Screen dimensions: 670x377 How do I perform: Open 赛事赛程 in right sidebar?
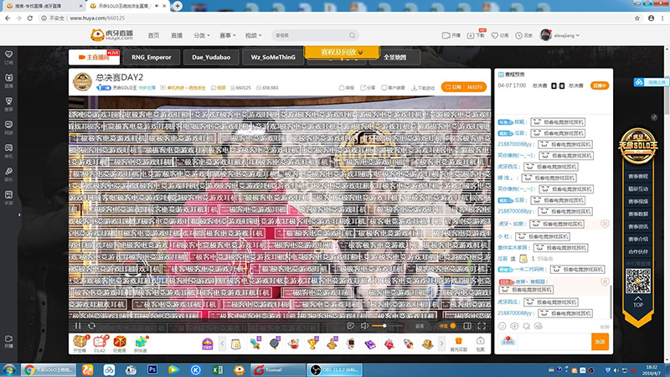pyautogui.click(x=638, y=176)
